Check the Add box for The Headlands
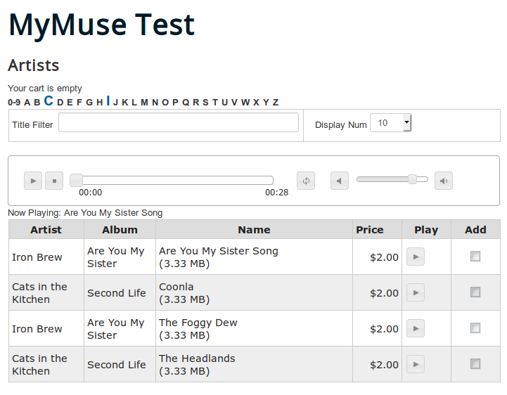This screenshot has width=507, height=395. 475,364
